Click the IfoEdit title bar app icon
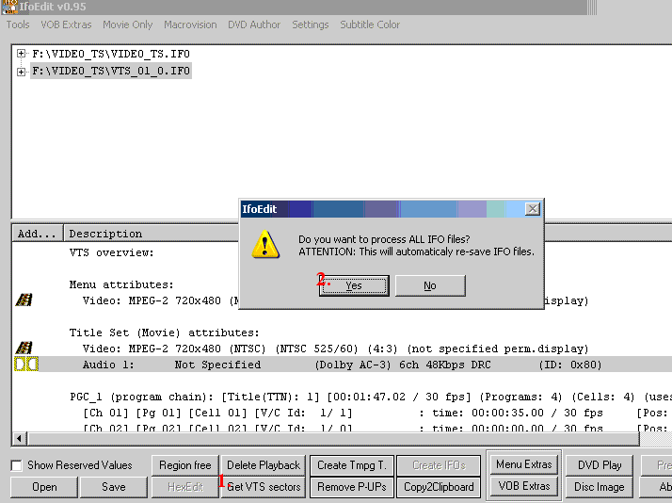This screenshot has width=672, height=503. tap(8, 7)
